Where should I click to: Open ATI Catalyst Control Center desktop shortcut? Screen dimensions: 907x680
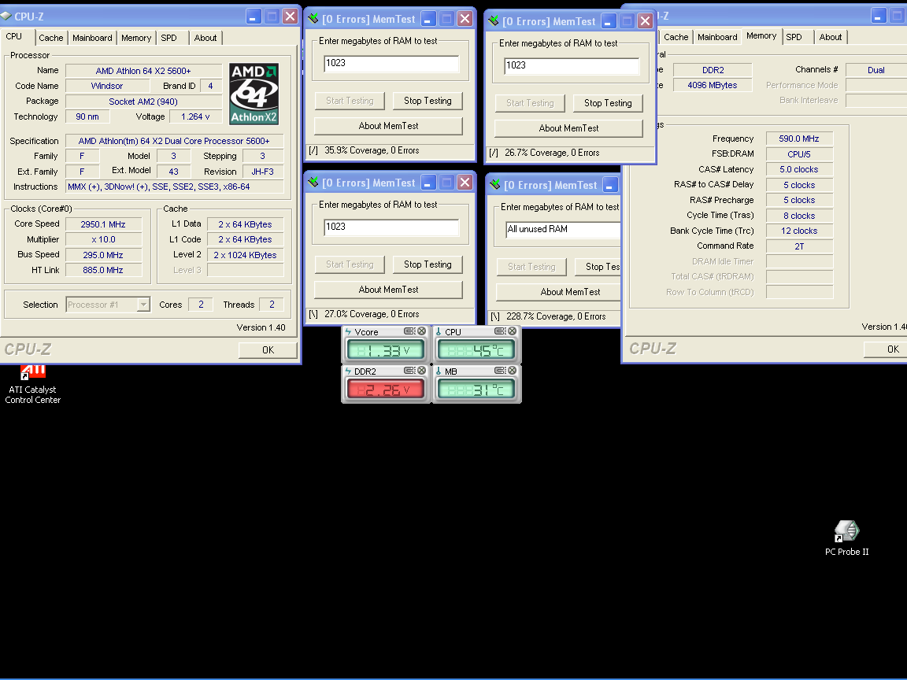coord(33,385)
